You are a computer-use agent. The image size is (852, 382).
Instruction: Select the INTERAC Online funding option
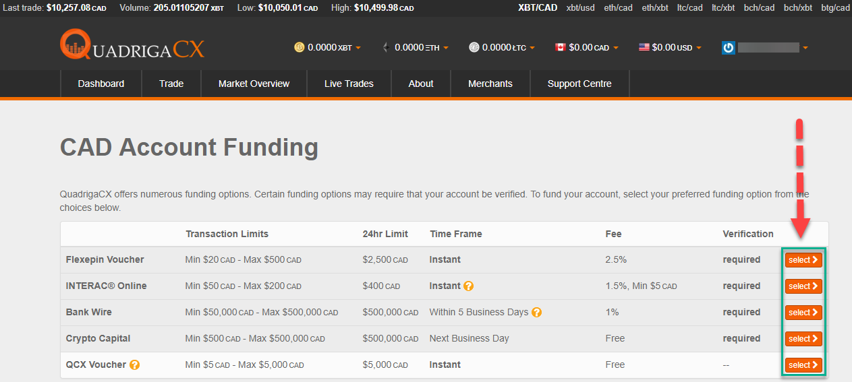tap(803, 286)
